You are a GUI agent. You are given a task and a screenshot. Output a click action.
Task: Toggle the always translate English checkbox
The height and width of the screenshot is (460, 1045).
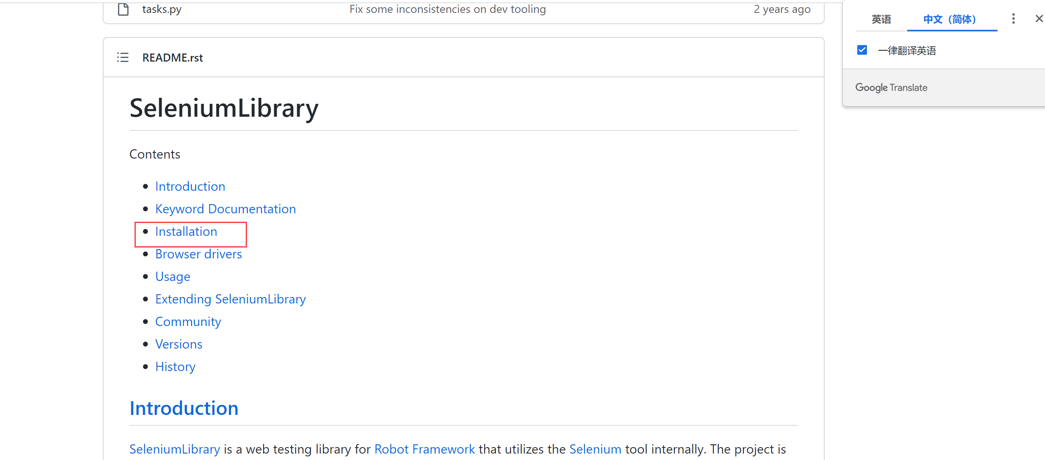[x=862, y=50]
